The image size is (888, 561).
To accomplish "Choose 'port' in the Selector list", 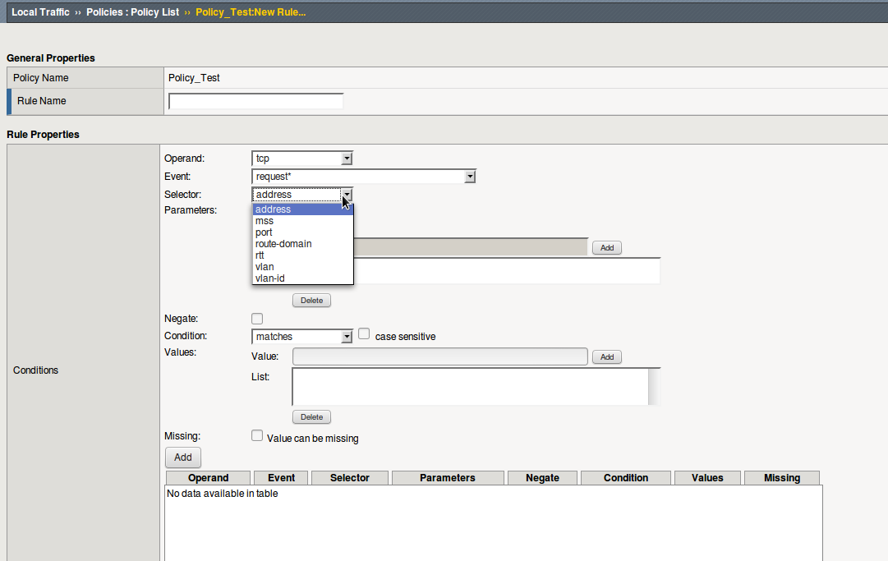I will coord(264,232).
